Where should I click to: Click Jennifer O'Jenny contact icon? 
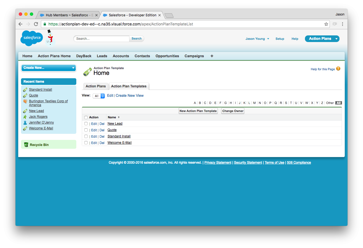tap(25, 122)
